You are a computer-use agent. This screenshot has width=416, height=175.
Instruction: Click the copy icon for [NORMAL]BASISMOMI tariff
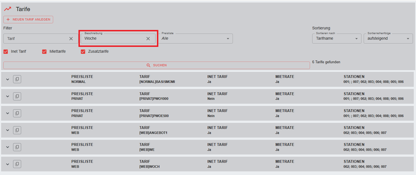click(17, 79)
